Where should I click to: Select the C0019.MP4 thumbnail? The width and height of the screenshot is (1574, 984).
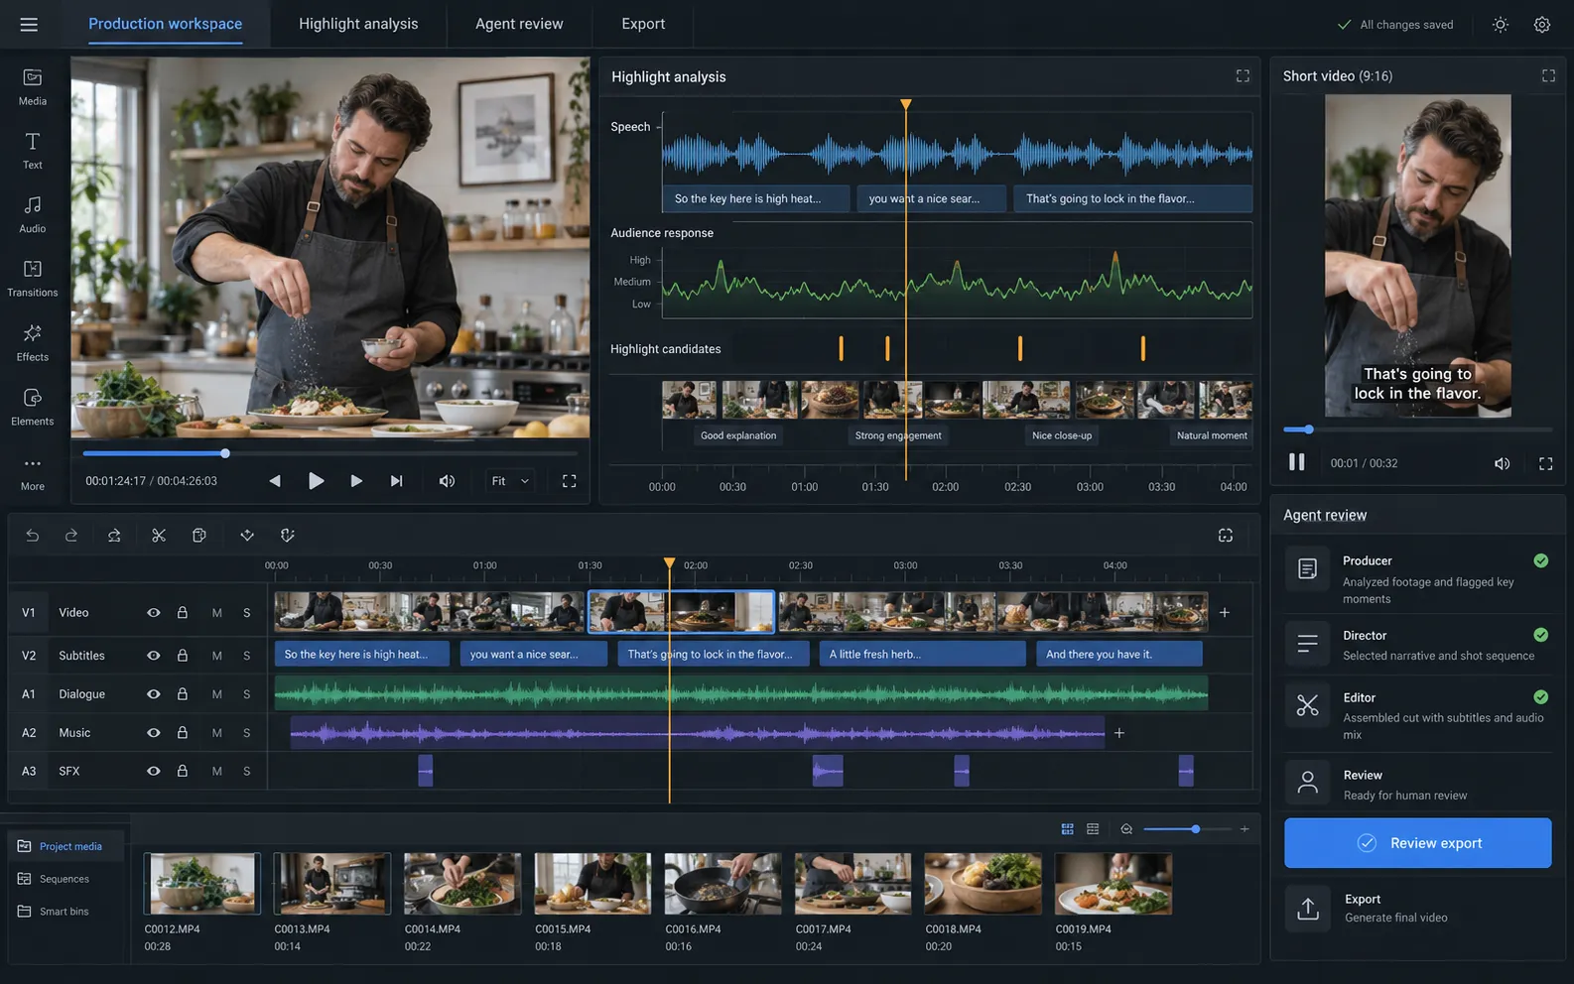point(1113,884)
